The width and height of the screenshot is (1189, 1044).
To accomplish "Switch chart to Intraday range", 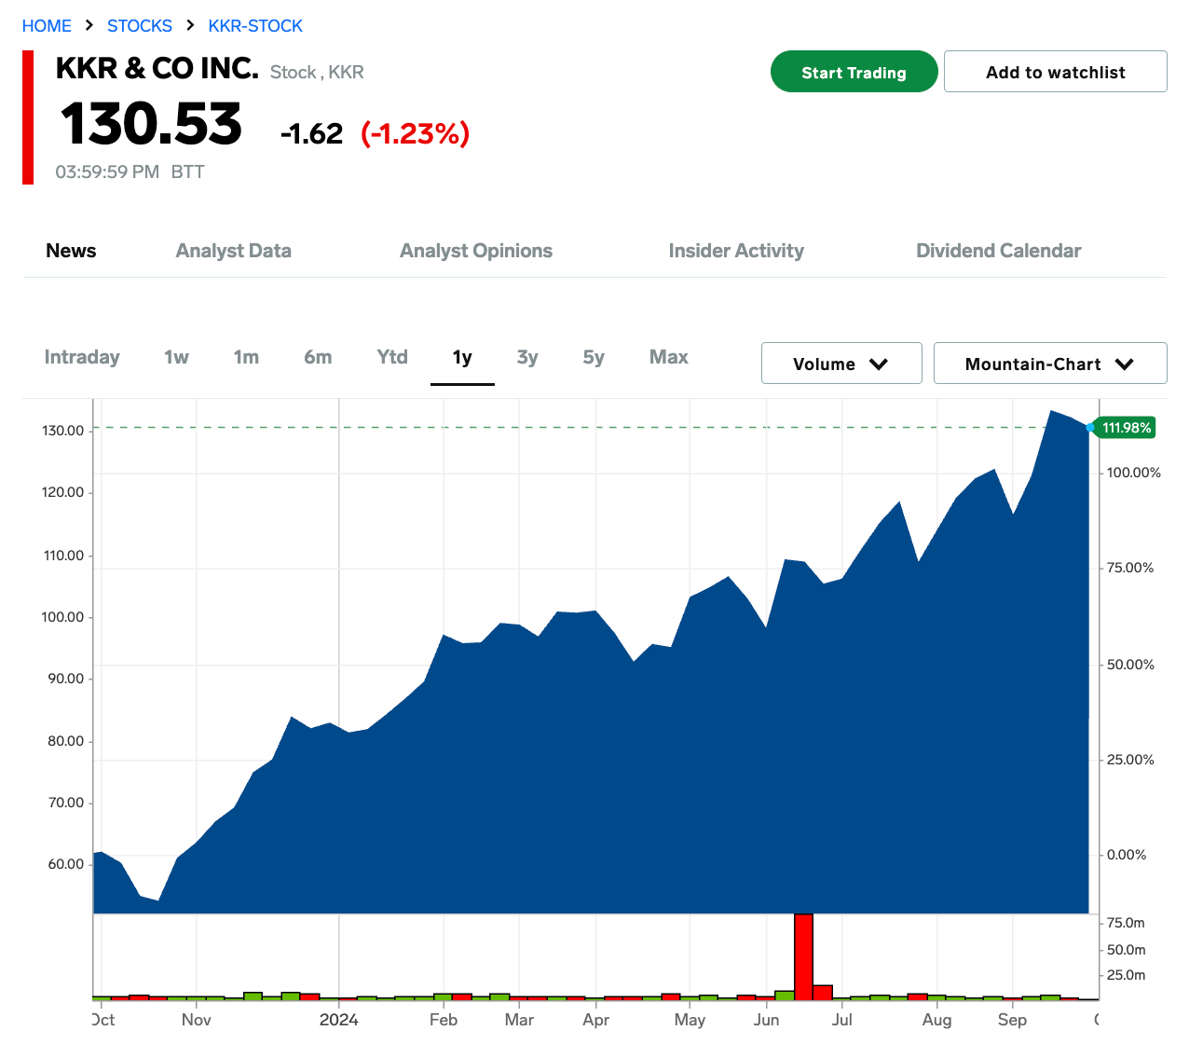I will [82, 357].
